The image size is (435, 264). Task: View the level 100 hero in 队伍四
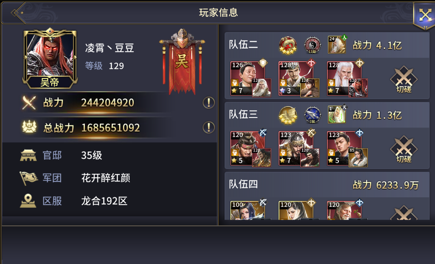pos(248,211)
